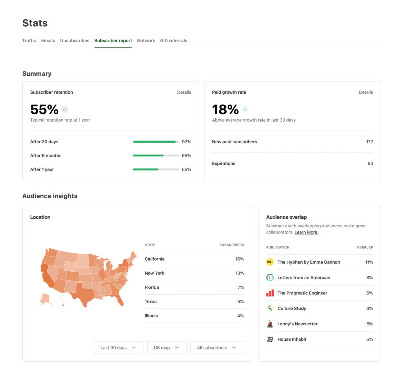This screenshot has height=379, width=407.
Task: Click the Lenny's Newsletter campfire icon
Action: [x=270, y=324]
